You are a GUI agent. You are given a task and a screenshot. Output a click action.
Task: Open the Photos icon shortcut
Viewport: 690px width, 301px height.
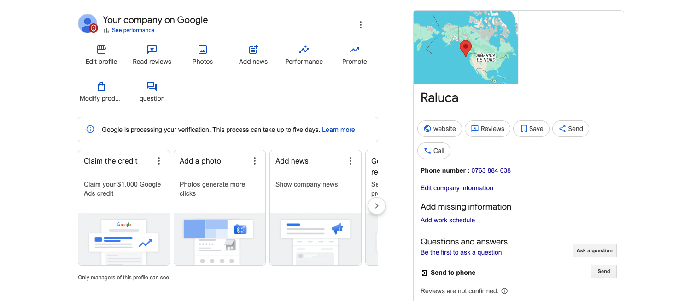203,50
